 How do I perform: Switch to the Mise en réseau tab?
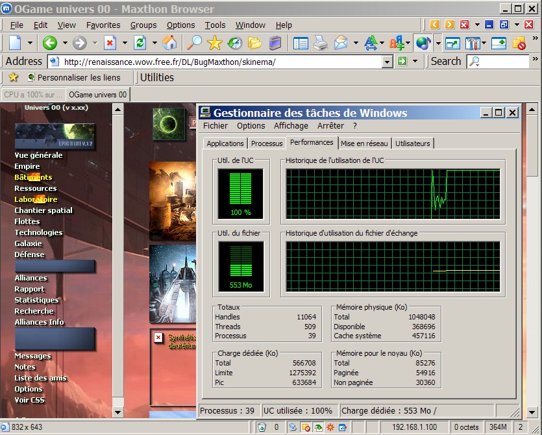tap(364, 143)
